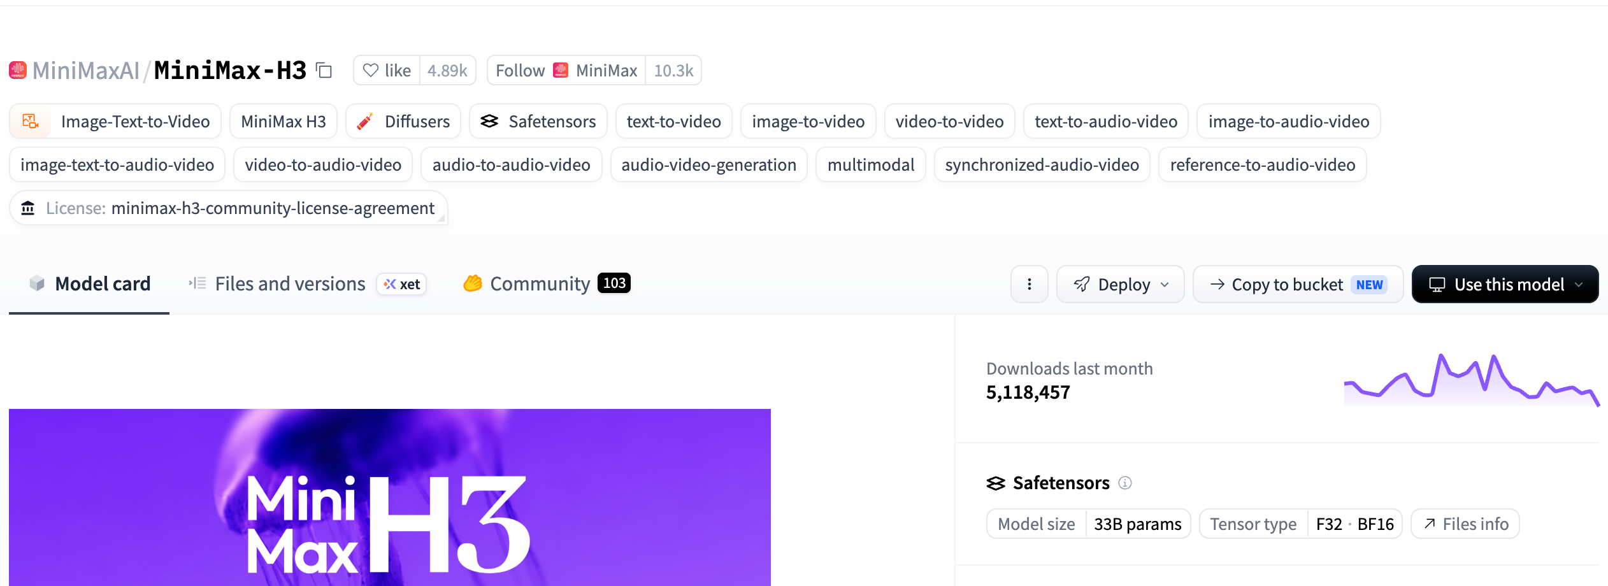
Task: Open Files info link
Action: 1465,524
